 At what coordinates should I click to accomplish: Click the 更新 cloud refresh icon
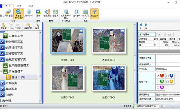click(38, 14)
